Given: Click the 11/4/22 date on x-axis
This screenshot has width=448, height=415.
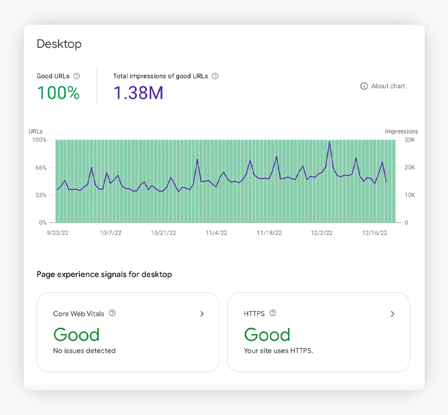Looking at the screenshot, I should [x=216, y=233].
